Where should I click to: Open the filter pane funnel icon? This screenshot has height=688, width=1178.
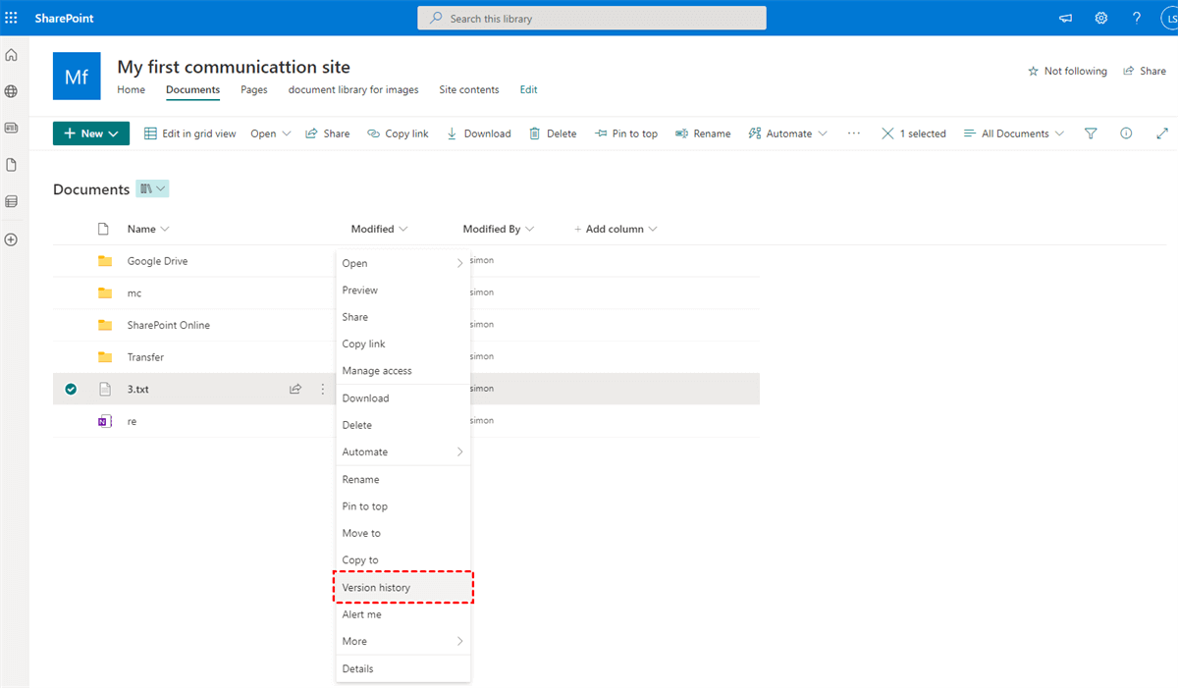[x=1091, y=133]
